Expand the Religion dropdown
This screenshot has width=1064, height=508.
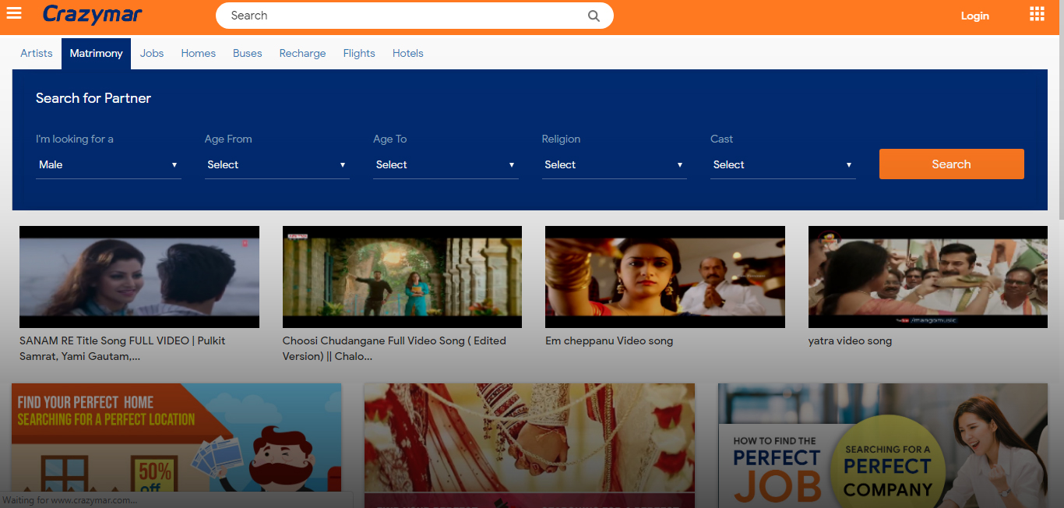pos(614,164)
